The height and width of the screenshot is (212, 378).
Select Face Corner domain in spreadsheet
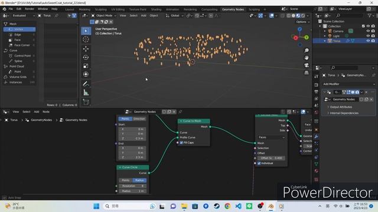(19, 45)
